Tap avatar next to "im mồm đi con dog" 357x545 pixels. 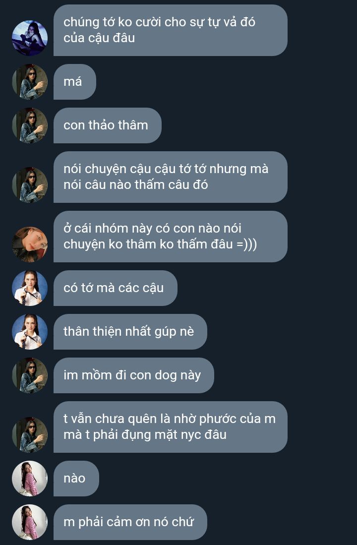click(x=30, y=375)
